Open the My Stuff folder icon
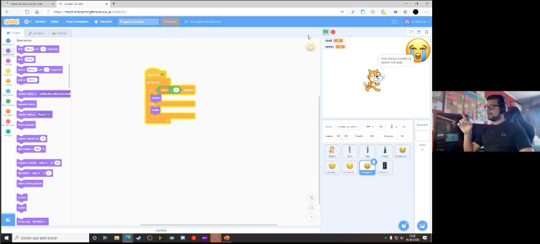Viewport: 540px width, 244px height. point(394,22)
